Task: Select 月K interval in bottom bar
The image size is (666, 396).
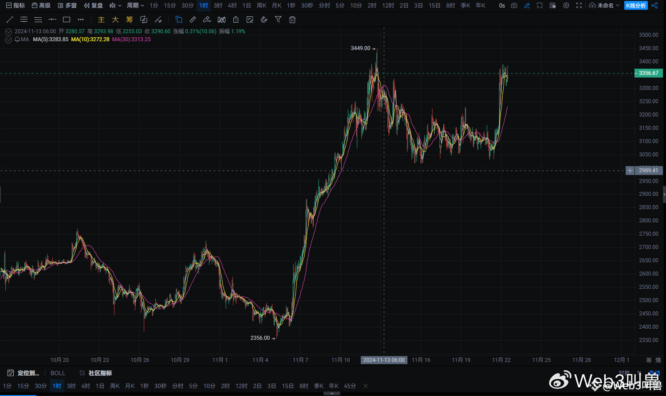Action: (x=130, y=386)
